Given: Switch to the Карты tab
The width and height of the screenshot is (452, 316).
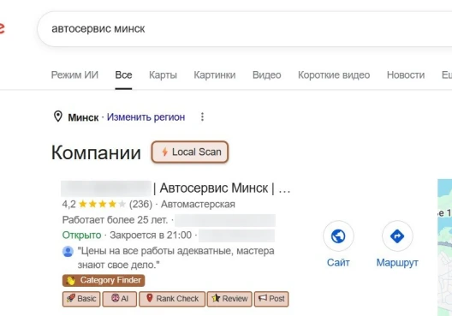Looking at the screenshot, I should [x=163, y=75].
